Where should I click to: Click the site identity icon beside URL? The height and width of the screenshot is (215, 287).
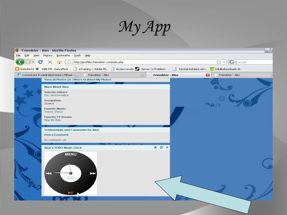pos(69,62)
